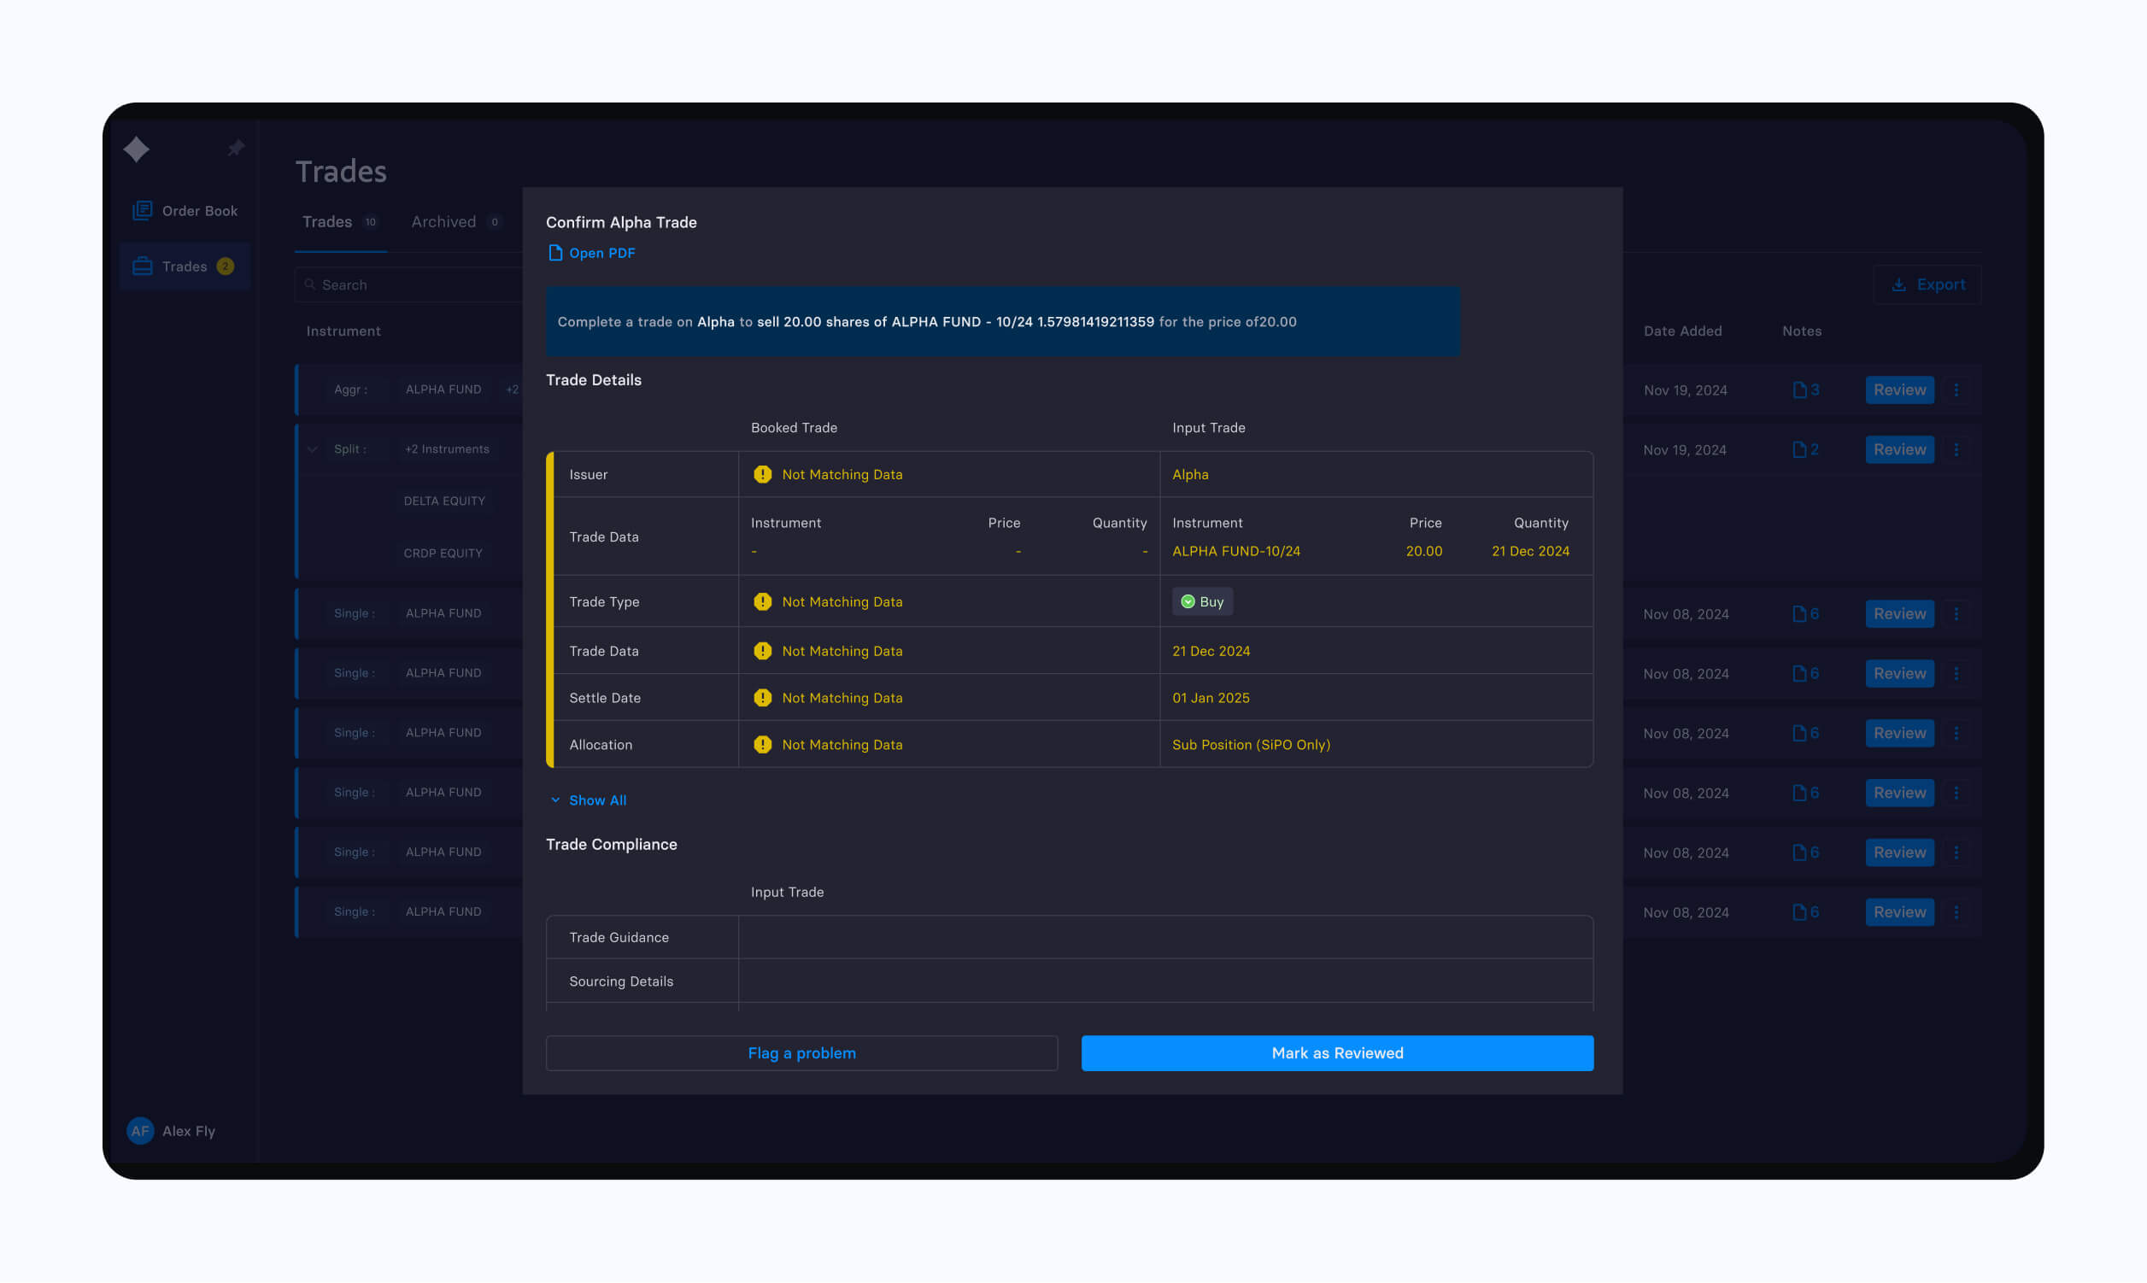Click the AF user avatar
Image resolution: width=2147 pixels, height=1283 pixels.
click(x=140, y=1131)
